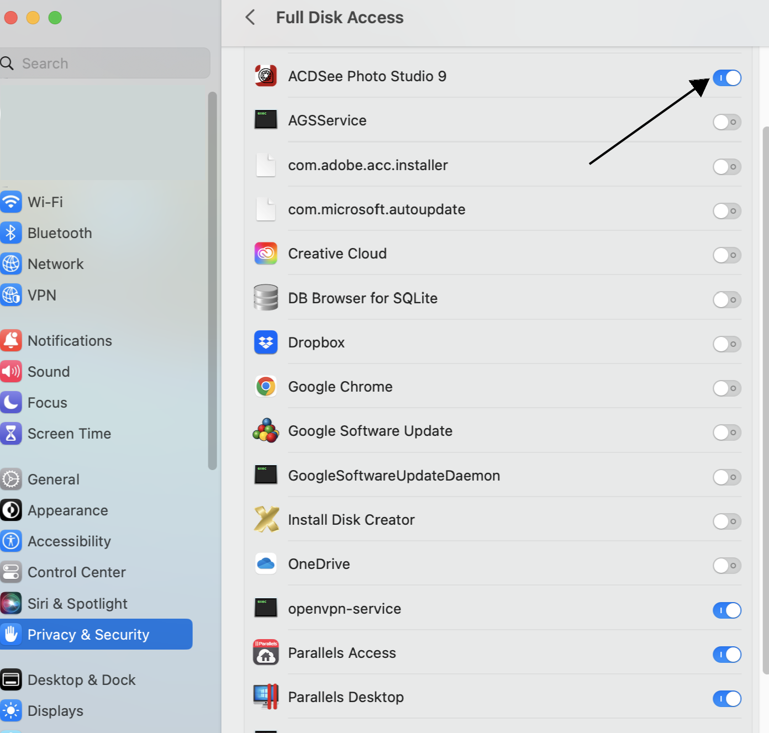The height and width of the screenshot is (733, 769).
Task: Disable Full Disk Access for ACDSee Photo Studio 9
Action: pos(726,78)
